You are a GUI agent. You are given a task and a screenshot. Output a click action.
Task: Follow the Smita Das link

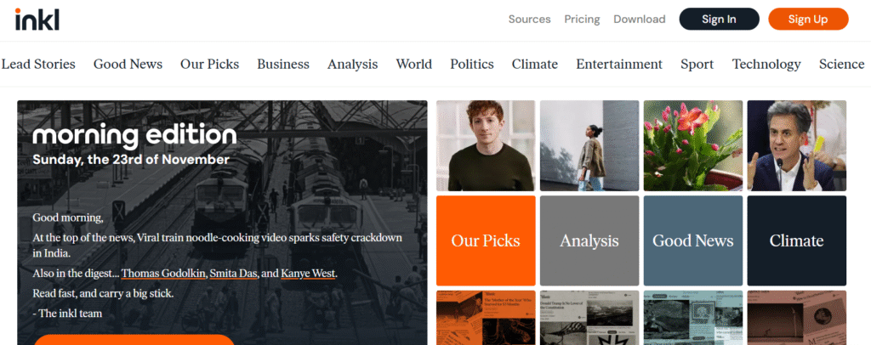point(234,274)
